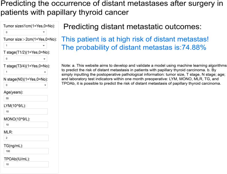Open the T stage(T1/2) dropdown

[24, 59]
